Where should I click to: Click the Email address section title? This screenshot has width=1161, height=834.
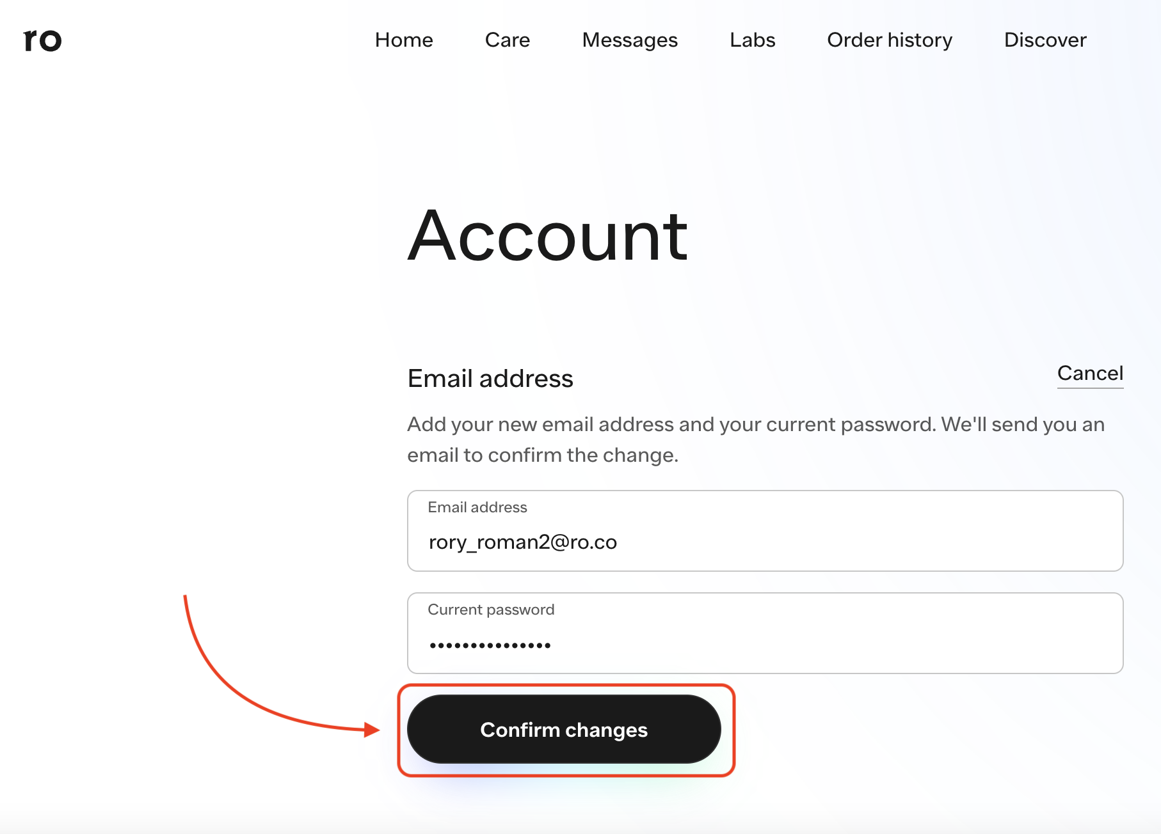coord(490,379)
